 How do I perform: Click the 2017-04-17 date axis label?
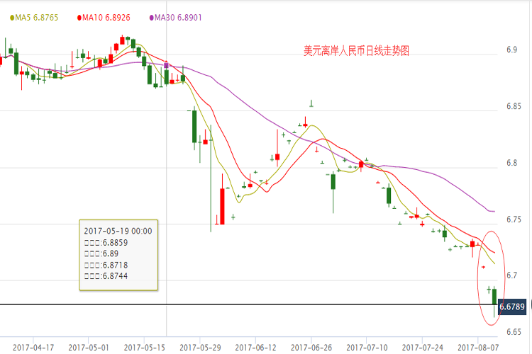point(33,348)
